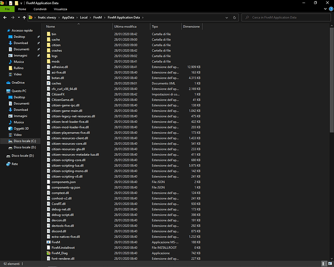Select file font-renderer.dll

(63, 258)
